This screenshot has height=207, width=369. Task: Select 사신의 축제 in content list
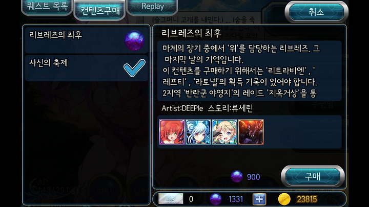tap(87, 68)
